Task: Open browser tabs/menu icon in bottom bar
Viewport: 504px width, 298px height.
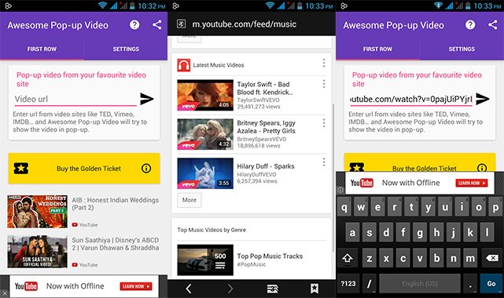Action: (x=273, y=289)
